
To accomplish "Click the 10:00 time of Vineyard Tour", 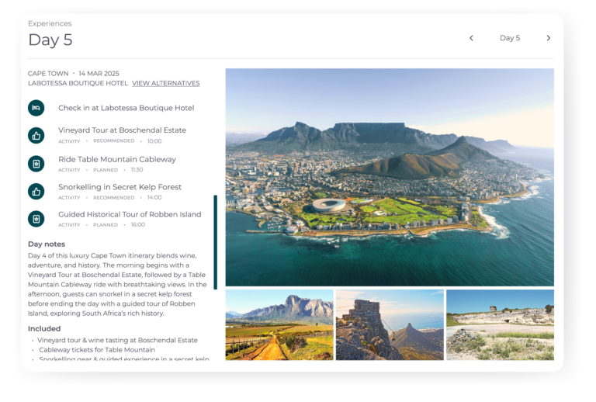I will click(x=154, y=141).
